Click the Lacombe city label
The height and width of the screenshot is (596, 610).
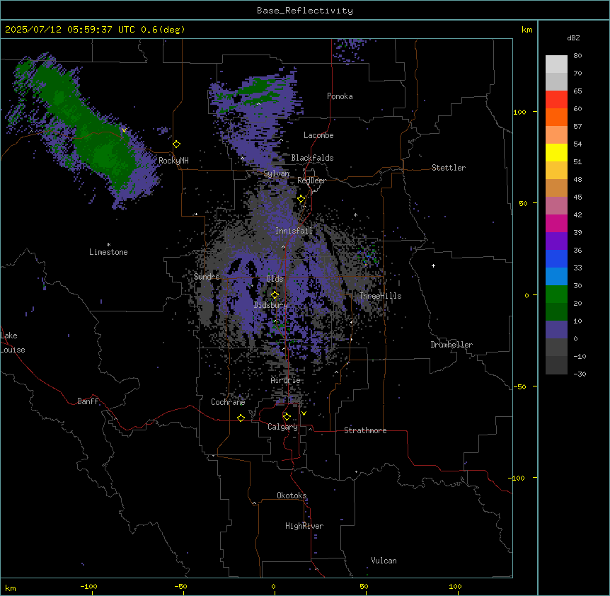[318, 135]
